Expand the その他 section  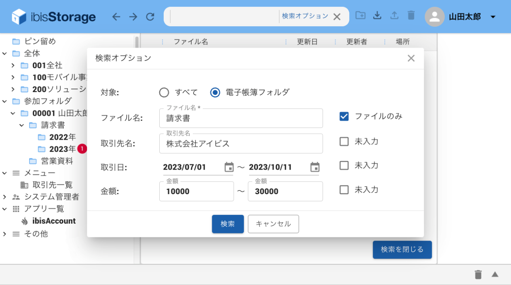(x=5, y=233)
